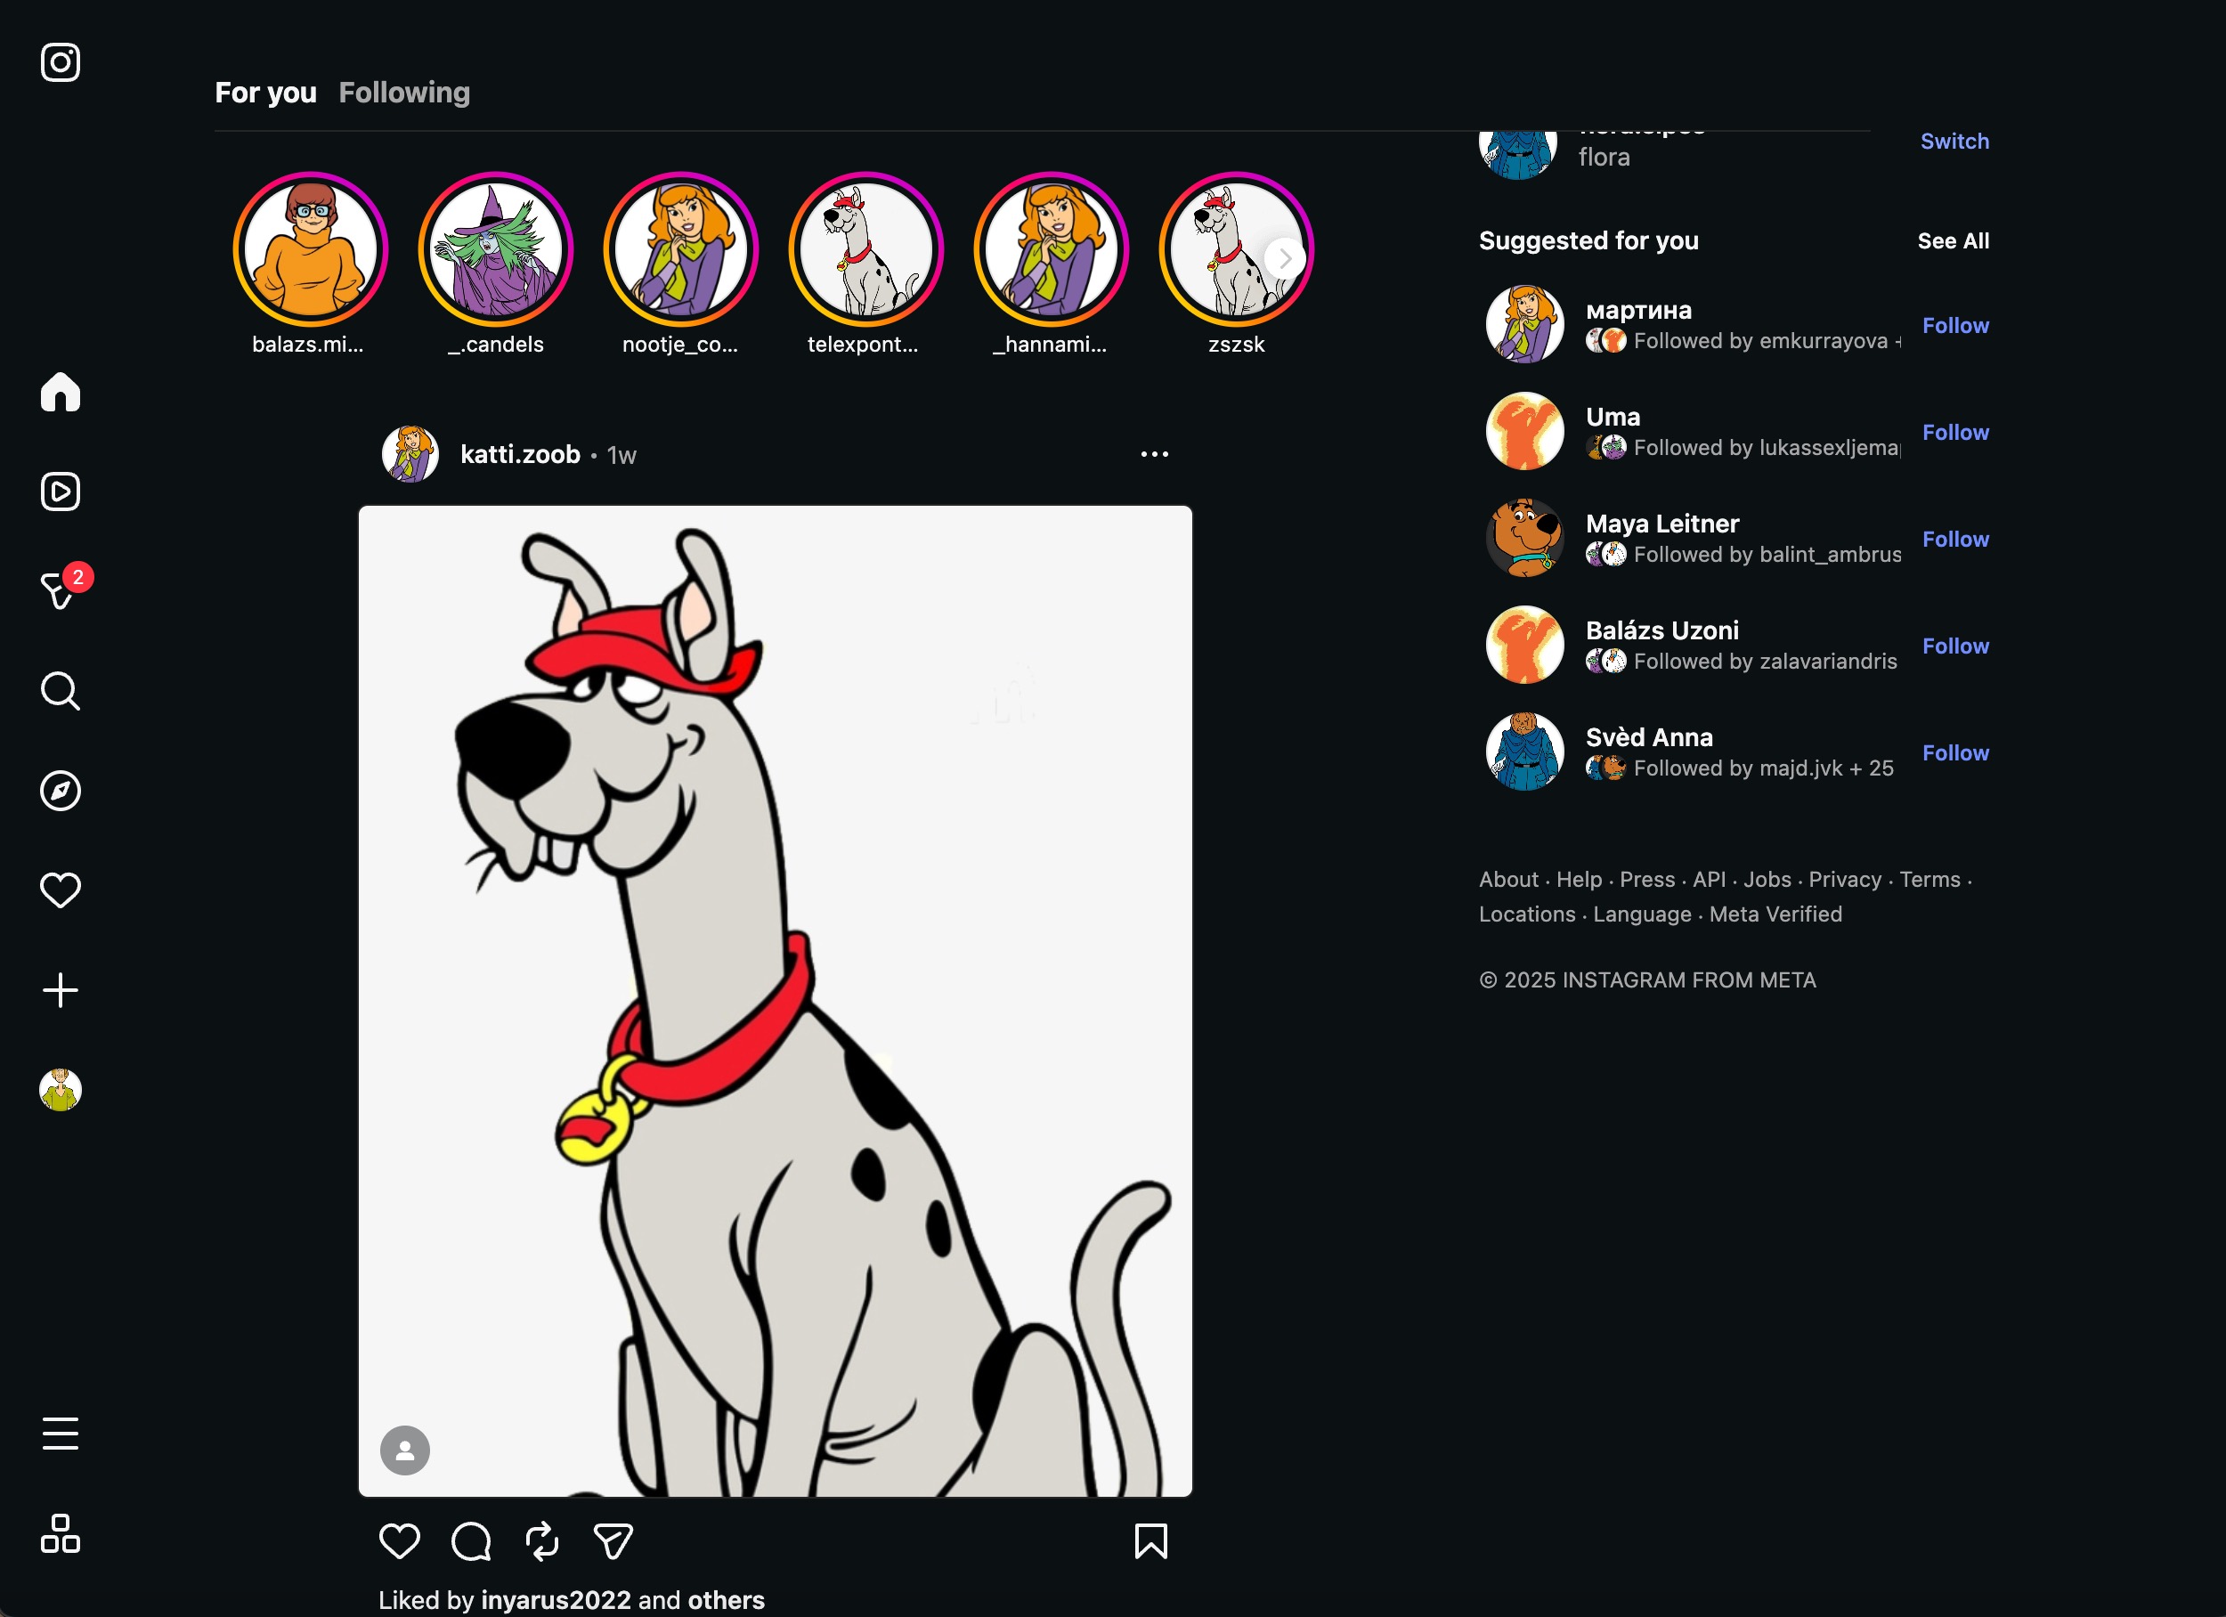
Task: Select the For you tab
Action: [x=265, y=93]
